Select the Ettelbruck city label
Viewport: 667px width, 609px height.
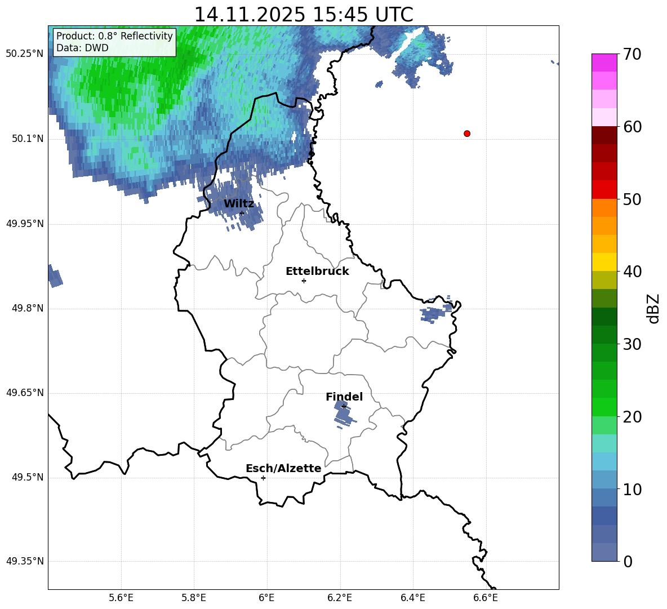317,272
